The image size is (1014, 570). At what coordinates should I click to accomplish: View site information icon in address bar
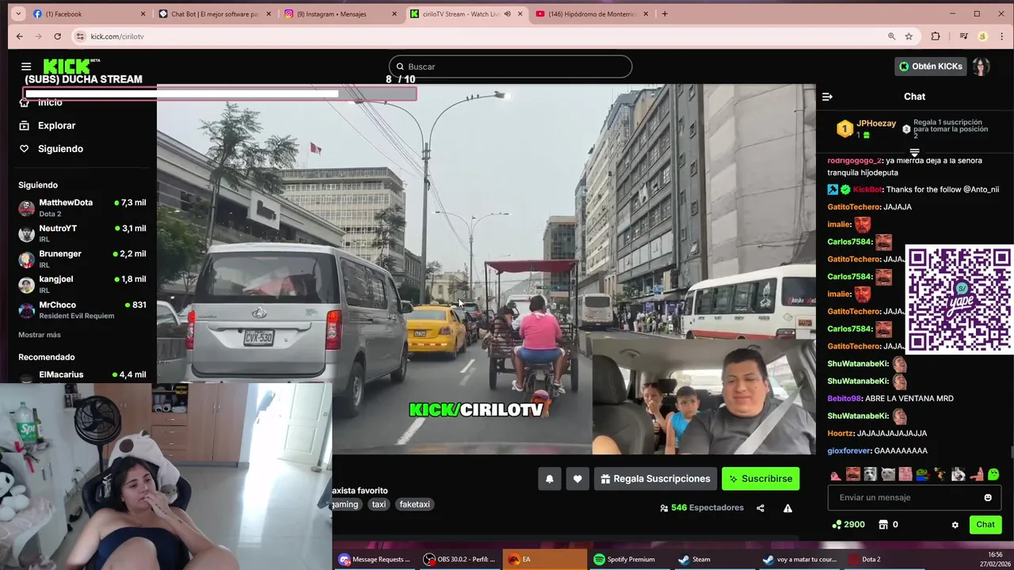(x=80, y=36)
